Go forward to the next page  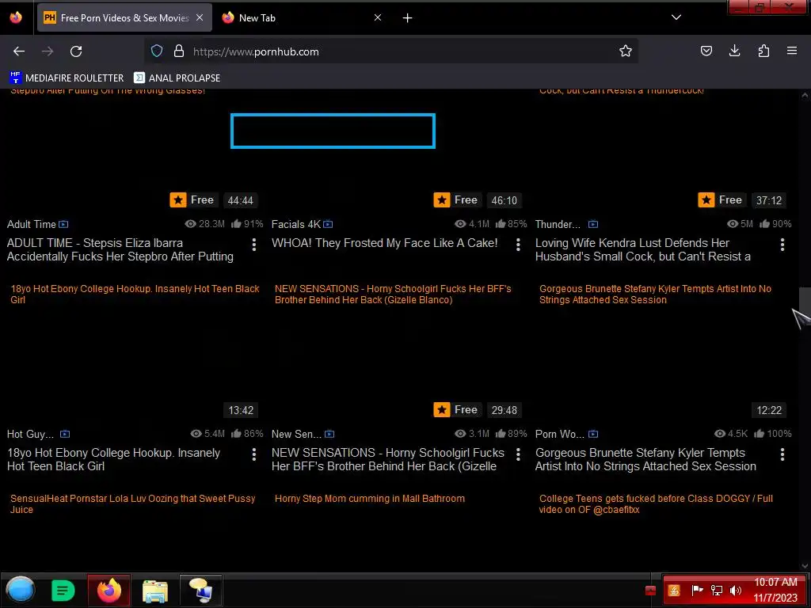coord(48,51)
